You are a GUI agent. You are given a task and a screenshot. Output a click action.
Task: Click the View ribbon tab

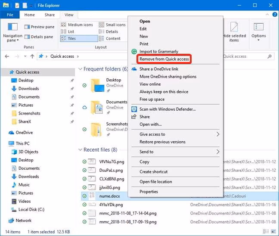[69, 15]
